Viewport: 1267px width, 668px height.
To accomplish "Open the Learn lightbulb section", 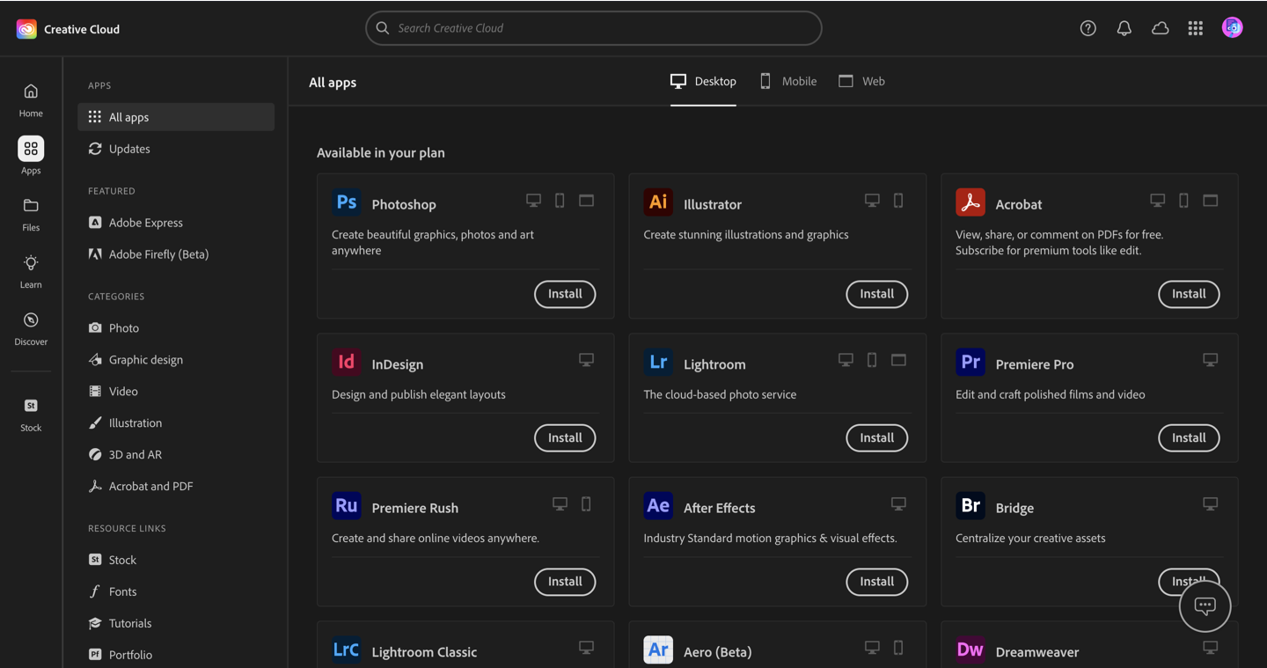I will coord(31,271).
